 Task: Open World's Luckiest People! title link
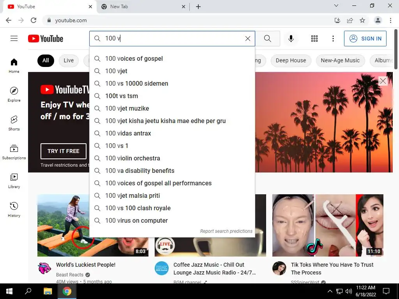[86, 265]
